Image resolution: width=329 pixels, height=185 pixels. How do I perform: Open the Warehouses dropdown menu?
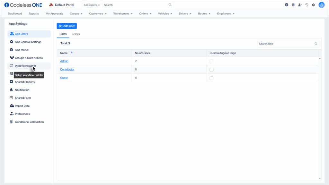pyautogui.click(x=123, y=13)
